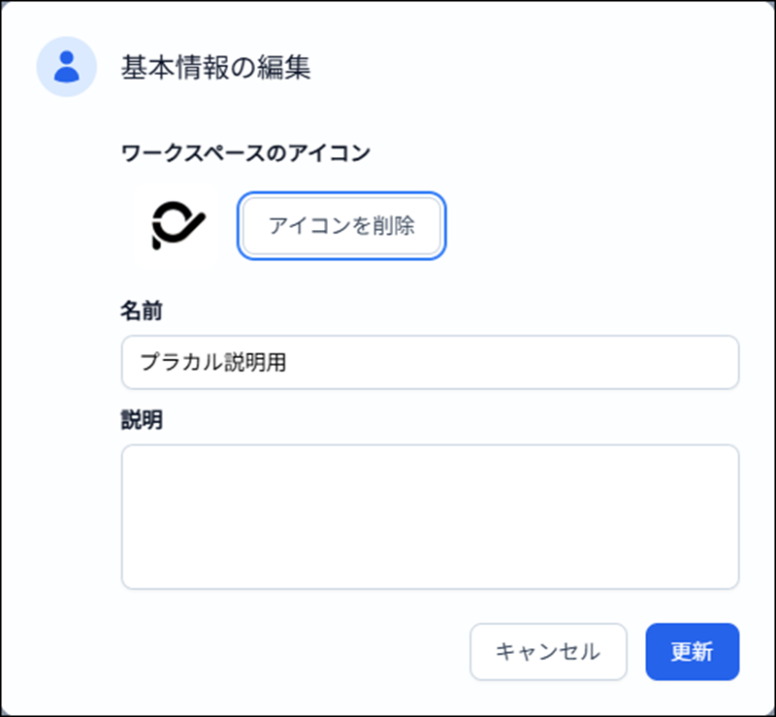
Task: Click into the 説明 text area
Action: click(x=430, y=516)
